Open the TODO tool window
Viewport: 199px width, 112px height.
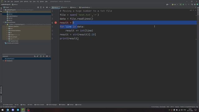point(30,105)
